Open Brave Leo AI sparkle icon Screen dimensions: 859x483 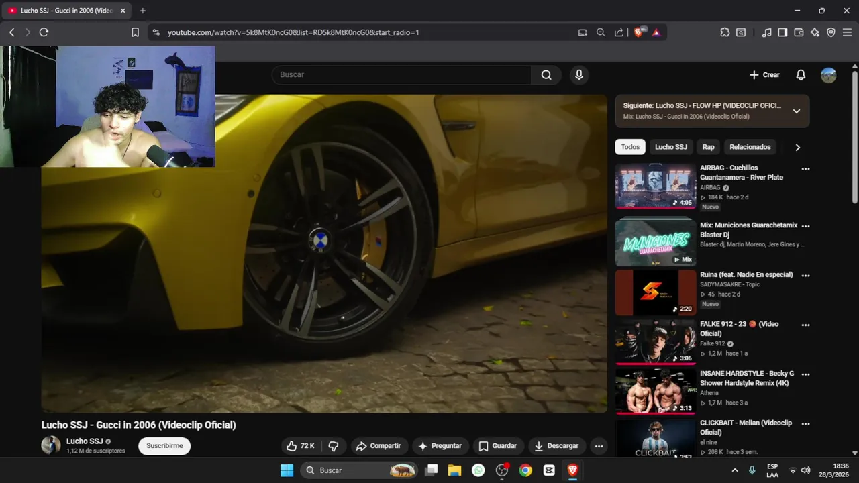815,32
